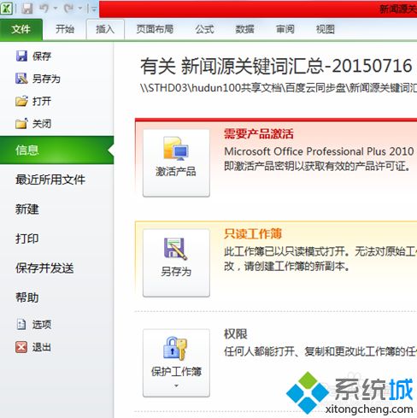Click the 激活产品 button
417x418 pixels.
[x=176, y=162]
